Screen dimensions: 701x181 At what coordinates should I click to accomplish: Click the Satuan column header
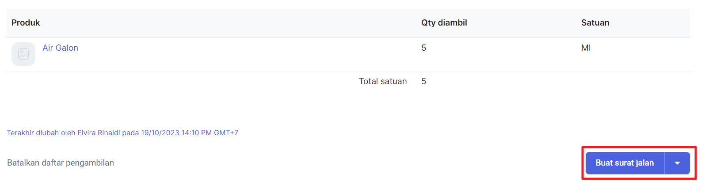[595, 23]
